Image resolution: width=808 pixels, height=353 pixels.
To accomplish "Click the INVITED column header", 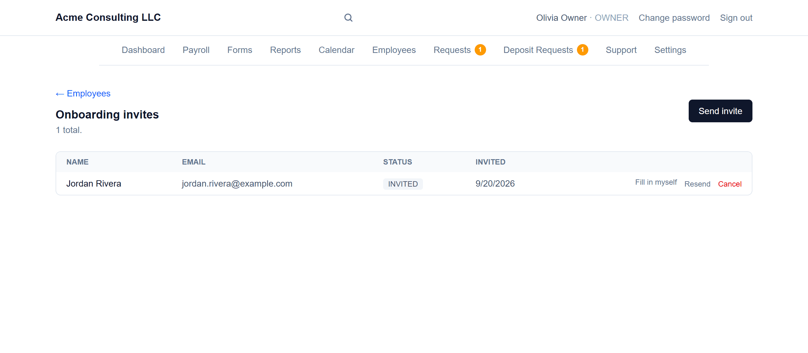I will (490, 162).
